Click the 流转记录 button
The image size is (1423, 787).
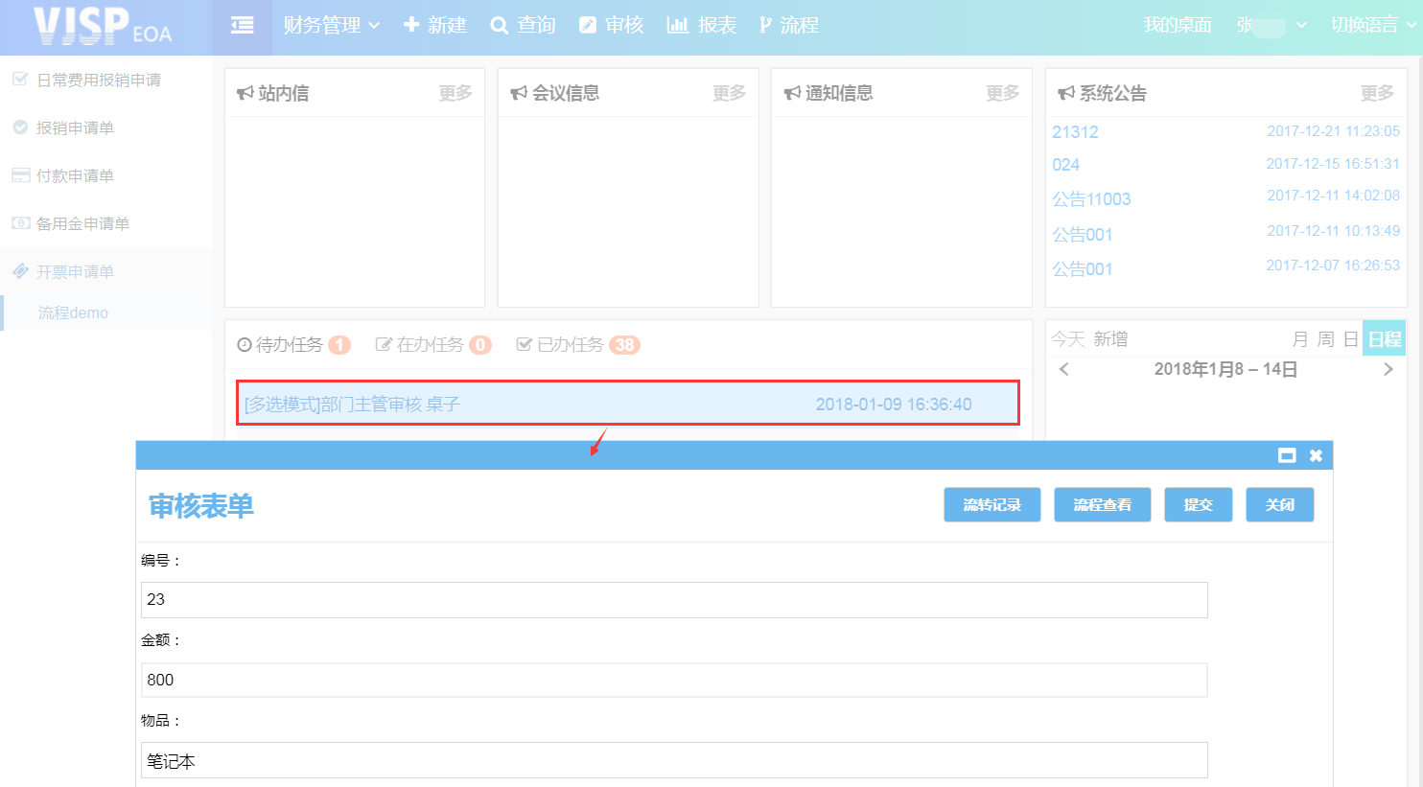[x=991, y=505]
